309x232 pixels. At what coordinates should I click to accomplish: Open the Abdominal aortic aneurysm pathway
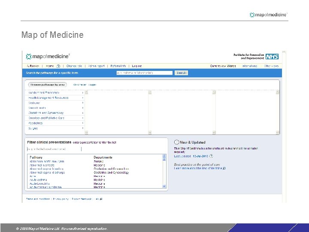[x=47, y=162]
